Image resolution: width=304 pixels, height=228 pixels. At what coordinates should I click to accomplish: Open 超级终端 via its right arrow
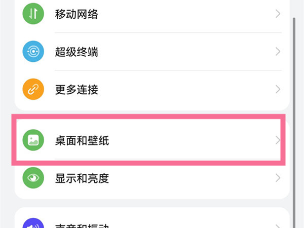tap(278, 52)
